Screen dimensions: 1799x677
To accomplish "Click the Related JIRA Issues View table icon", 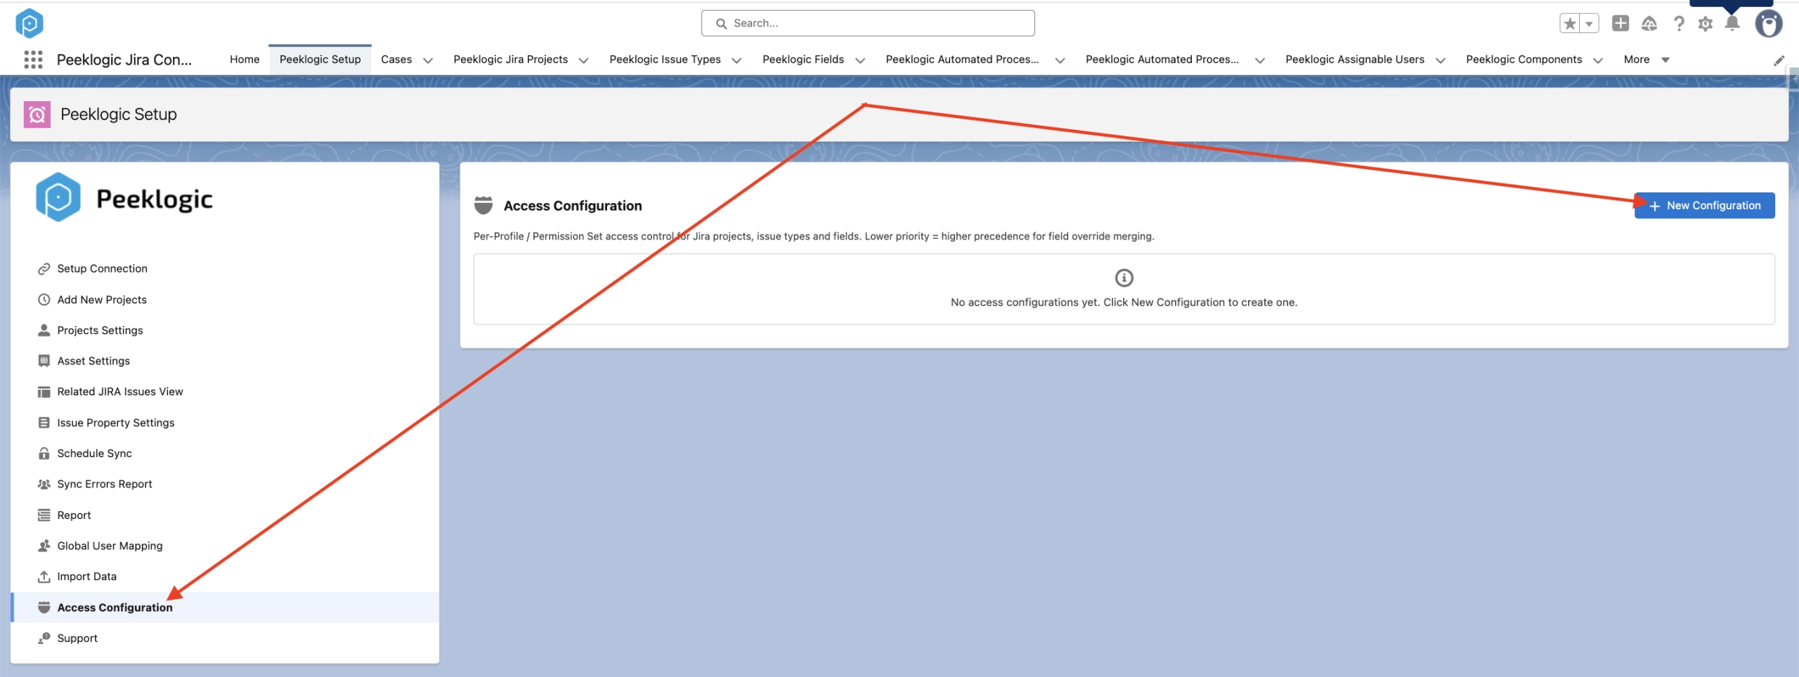I will click(44, 392).
